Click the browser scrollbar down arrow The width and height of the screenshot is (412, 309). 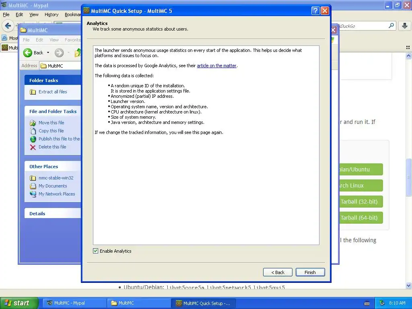408,286
